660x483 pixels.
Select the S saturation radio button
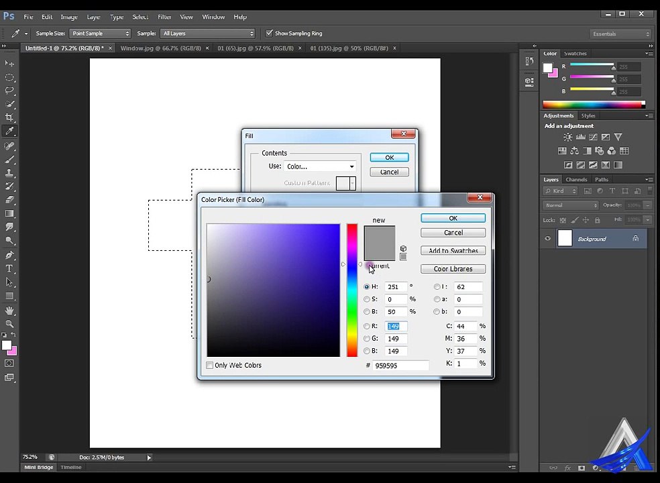(x=367, y=299)
